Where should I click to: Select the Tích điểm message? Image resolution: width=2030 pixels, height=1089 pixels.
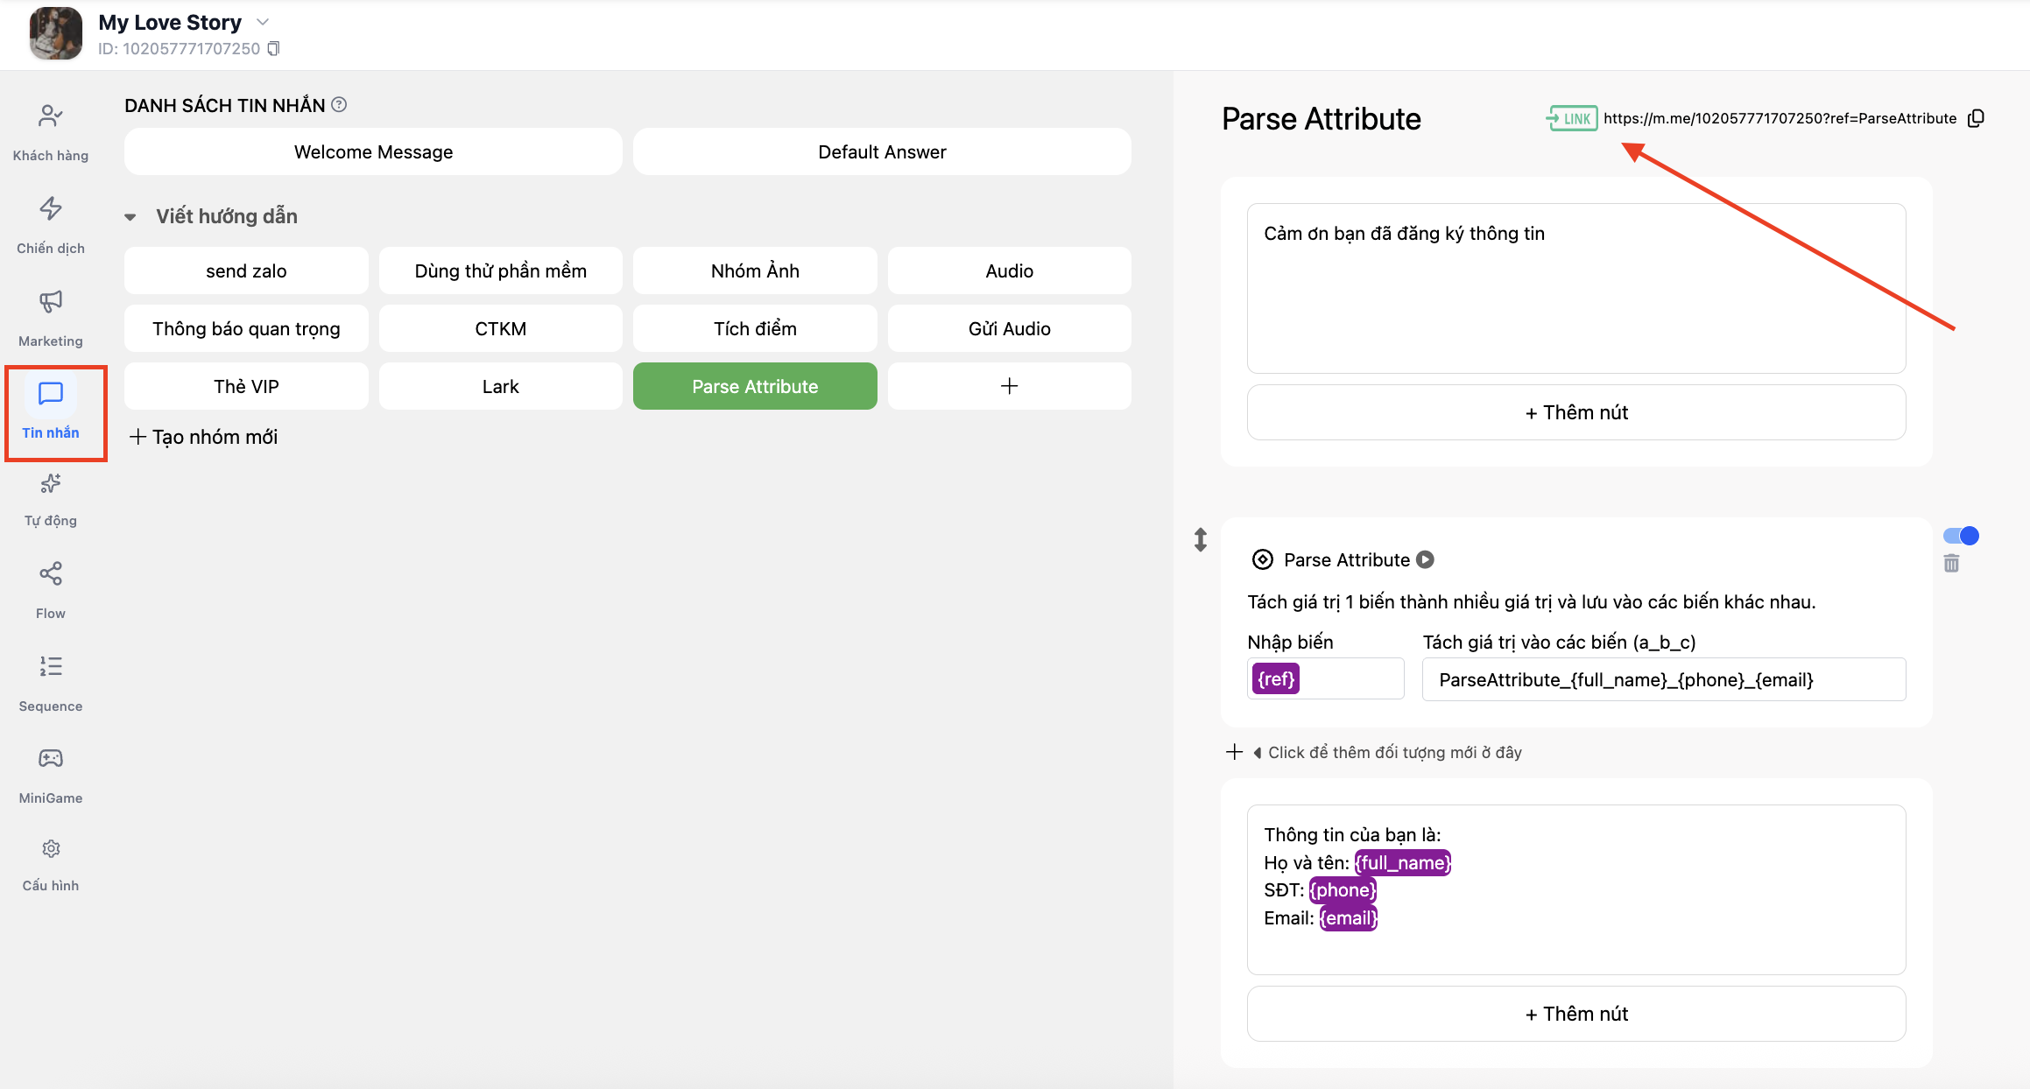tap(755, 328)
